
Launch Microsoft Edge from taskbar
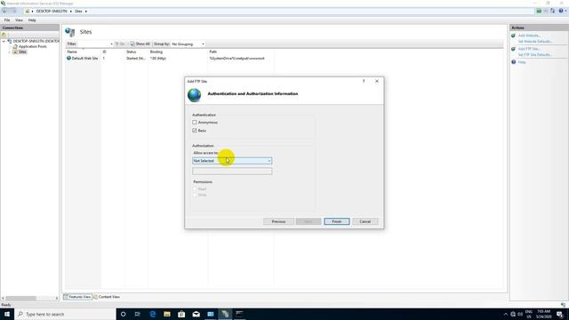(x=152, y=314)
